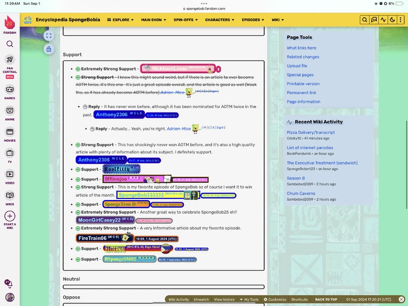The image size is (408, 306).
Task: Open the user avatar profile
Action: click(x=10, y=297)
